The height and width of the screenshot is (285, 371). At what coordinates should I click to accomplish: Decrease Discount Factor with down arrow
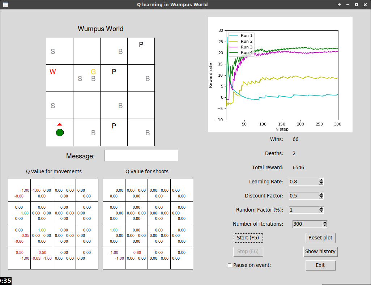321,197
